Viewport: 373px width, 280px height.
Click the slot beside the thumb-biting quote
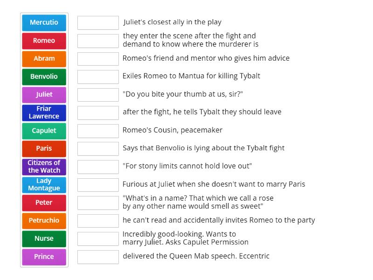point(98,95)
